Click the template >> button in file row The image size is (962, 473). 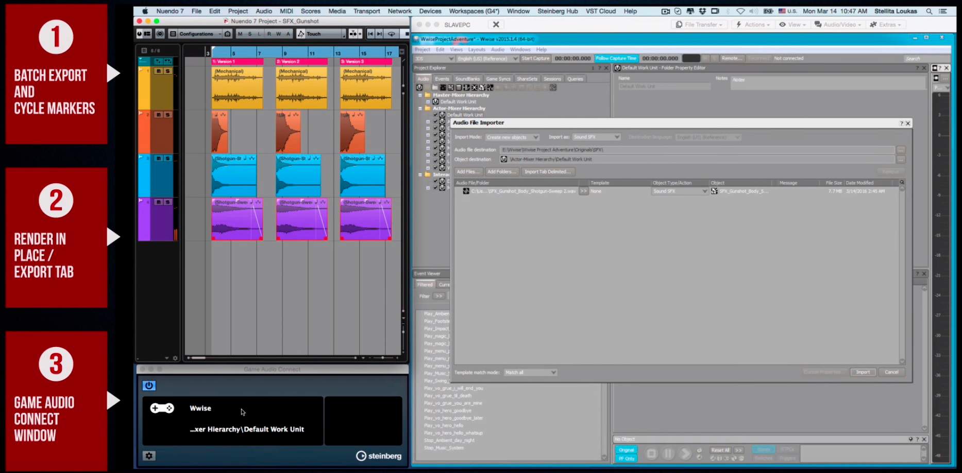click(x=583, y=191)
